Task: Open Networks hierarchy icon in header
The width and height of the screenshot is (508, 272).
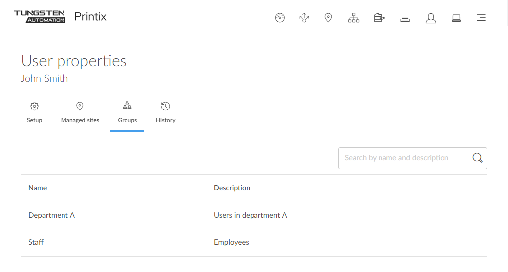Action: point(354,18)
